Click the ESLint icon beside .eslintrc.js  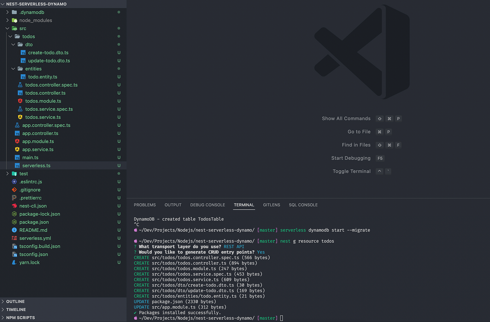14,182
